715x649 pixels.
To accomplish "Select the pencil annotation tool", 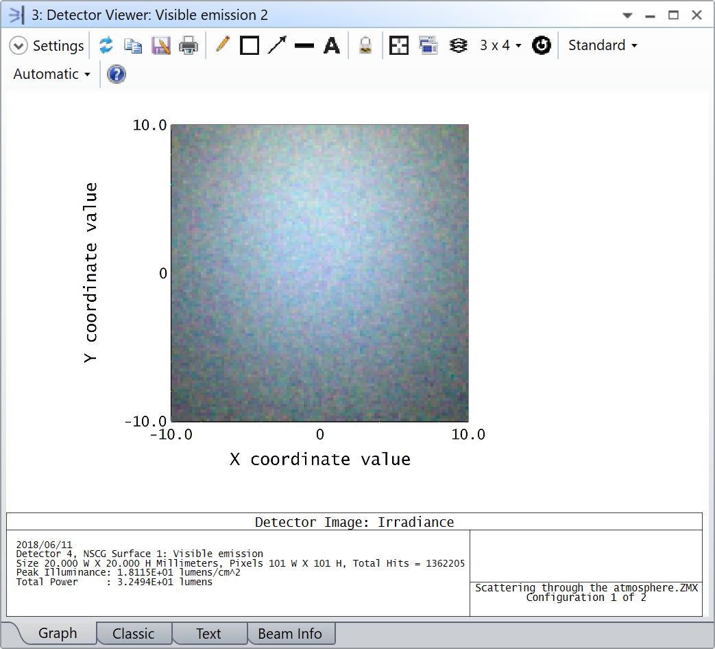I will 222,45.
